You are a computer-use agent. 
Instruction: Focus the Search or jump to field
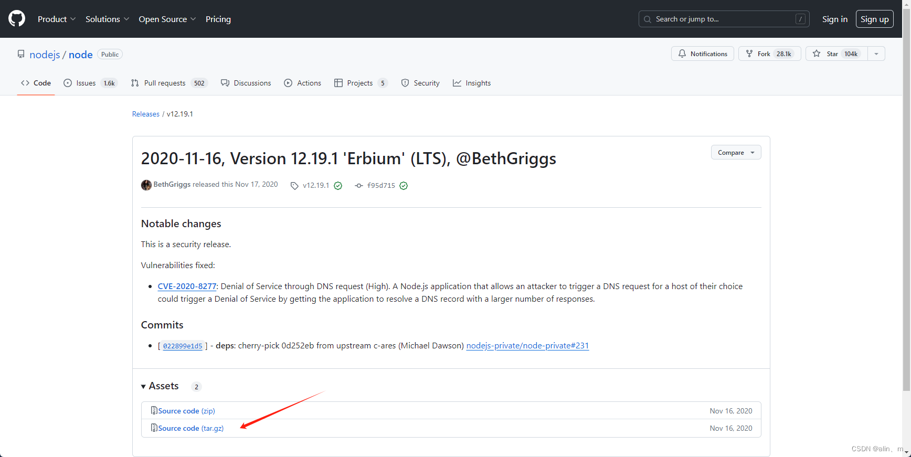tap(723, 19)
